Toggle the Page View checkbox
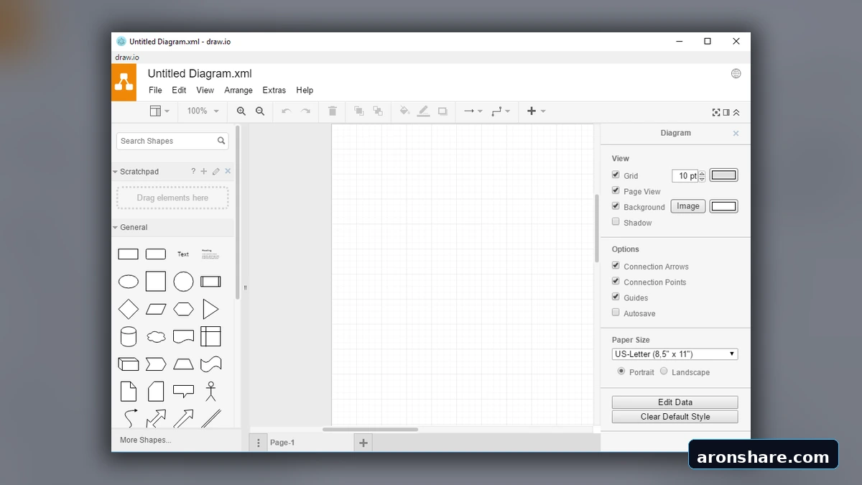Screen dimensions: 862x485 [616, 190]
